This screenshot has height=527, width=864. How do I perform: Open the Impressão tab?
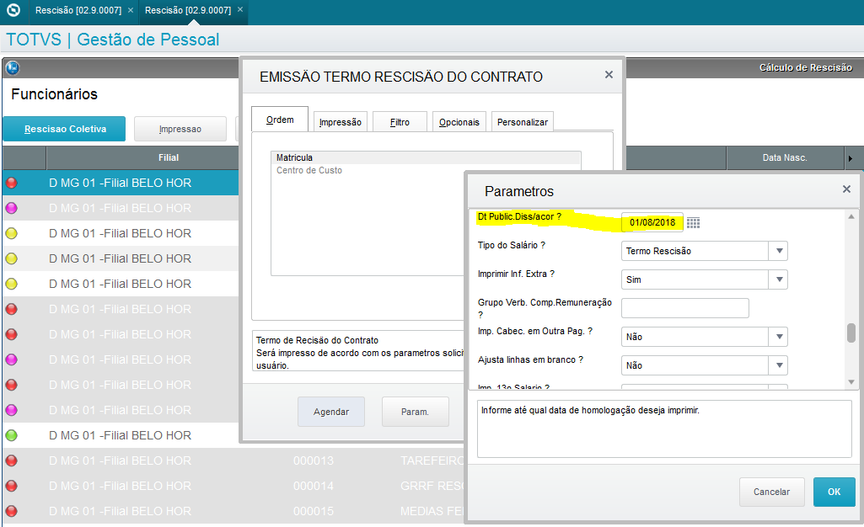(x=341, y=122)
